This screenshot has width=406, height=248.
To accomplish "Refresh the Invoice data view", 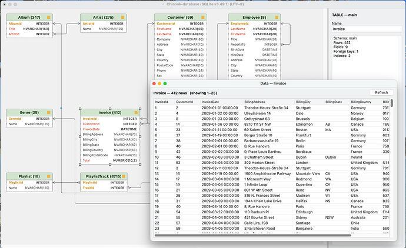I will [381, 93].
